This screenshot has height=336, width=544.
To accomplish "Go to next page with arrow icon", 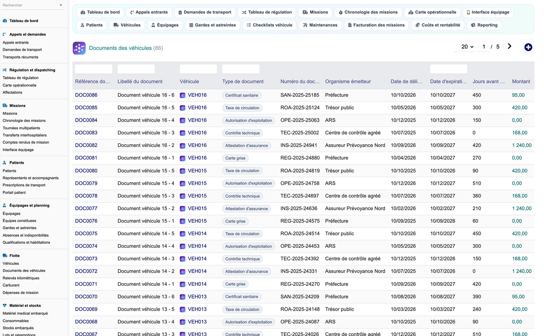I will click(x=510, y=46).
